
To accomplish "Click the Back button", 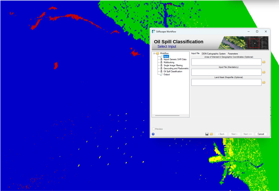I will (x=221, y=134).
